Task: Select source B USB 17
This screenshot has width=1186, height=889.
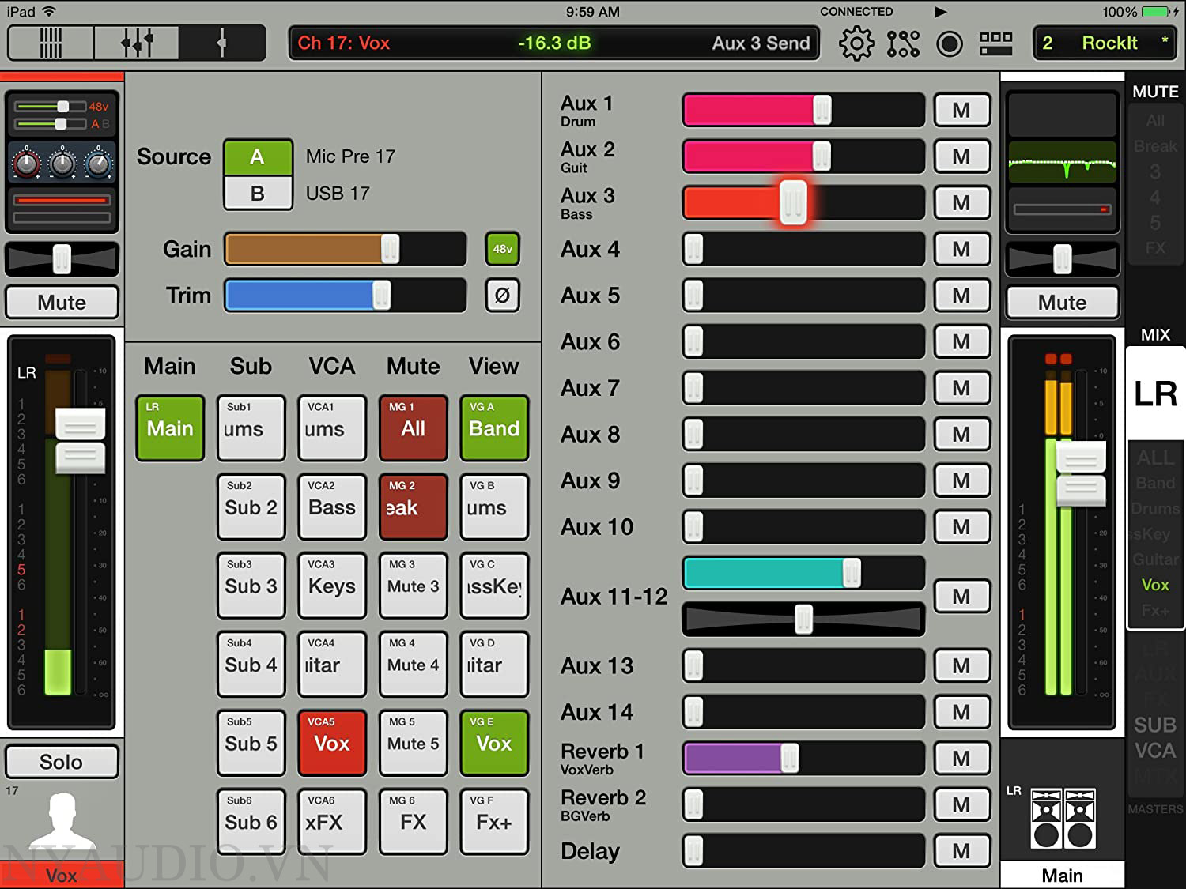Action: 258,194
